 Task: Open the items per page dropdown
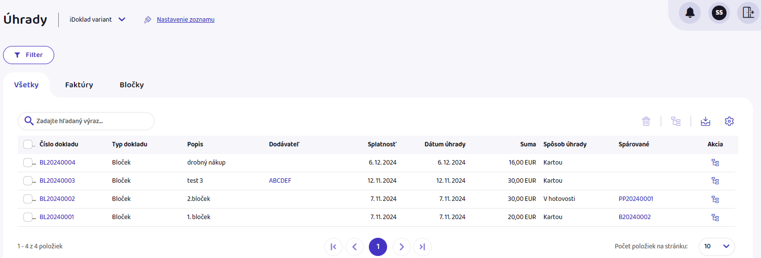(716, 246)
